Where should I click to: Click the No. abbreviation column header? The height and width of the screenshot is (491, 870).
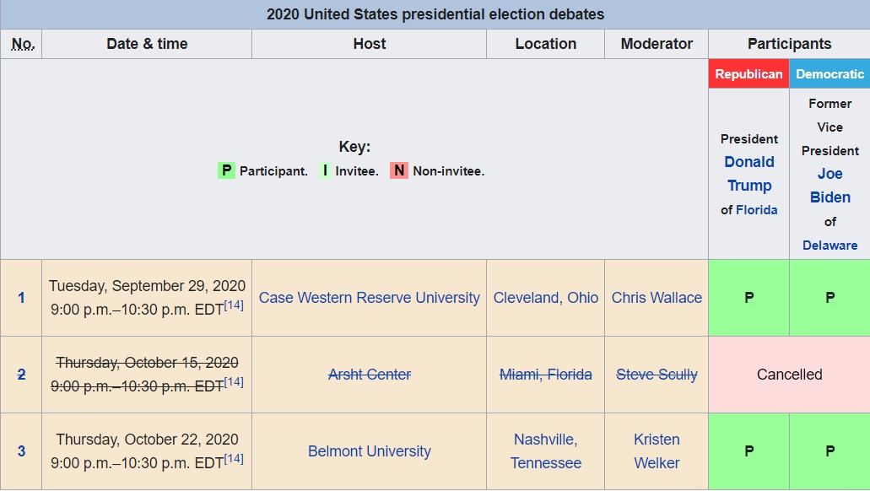tap(23, 44)
